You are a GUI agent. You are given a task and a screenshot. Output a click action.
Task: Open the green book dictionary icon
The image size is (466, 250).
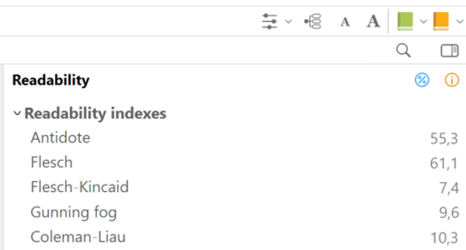tap(405, 22)
